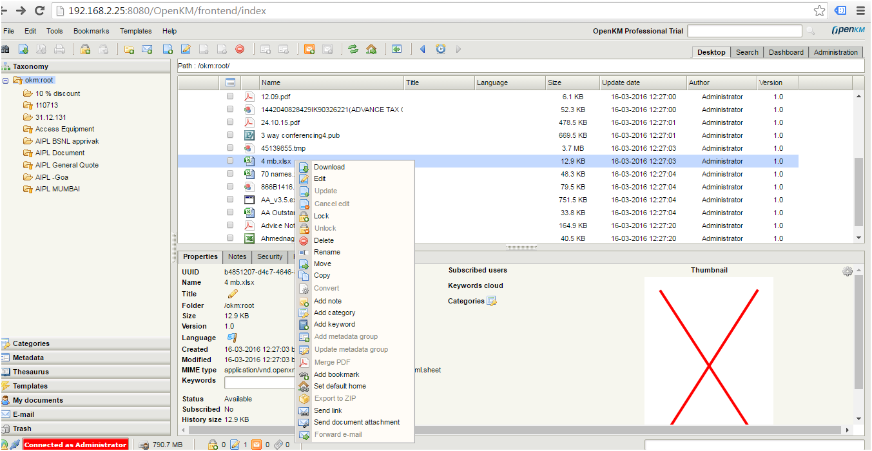872x451 pixels.
Task: Open the Bookmarks menu
Action: (x=91, y=31)
